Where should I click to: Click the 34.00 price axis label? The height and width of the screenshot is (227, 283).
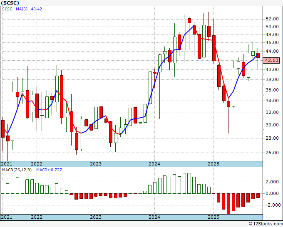pyautogui.click(x=272, y=101)
